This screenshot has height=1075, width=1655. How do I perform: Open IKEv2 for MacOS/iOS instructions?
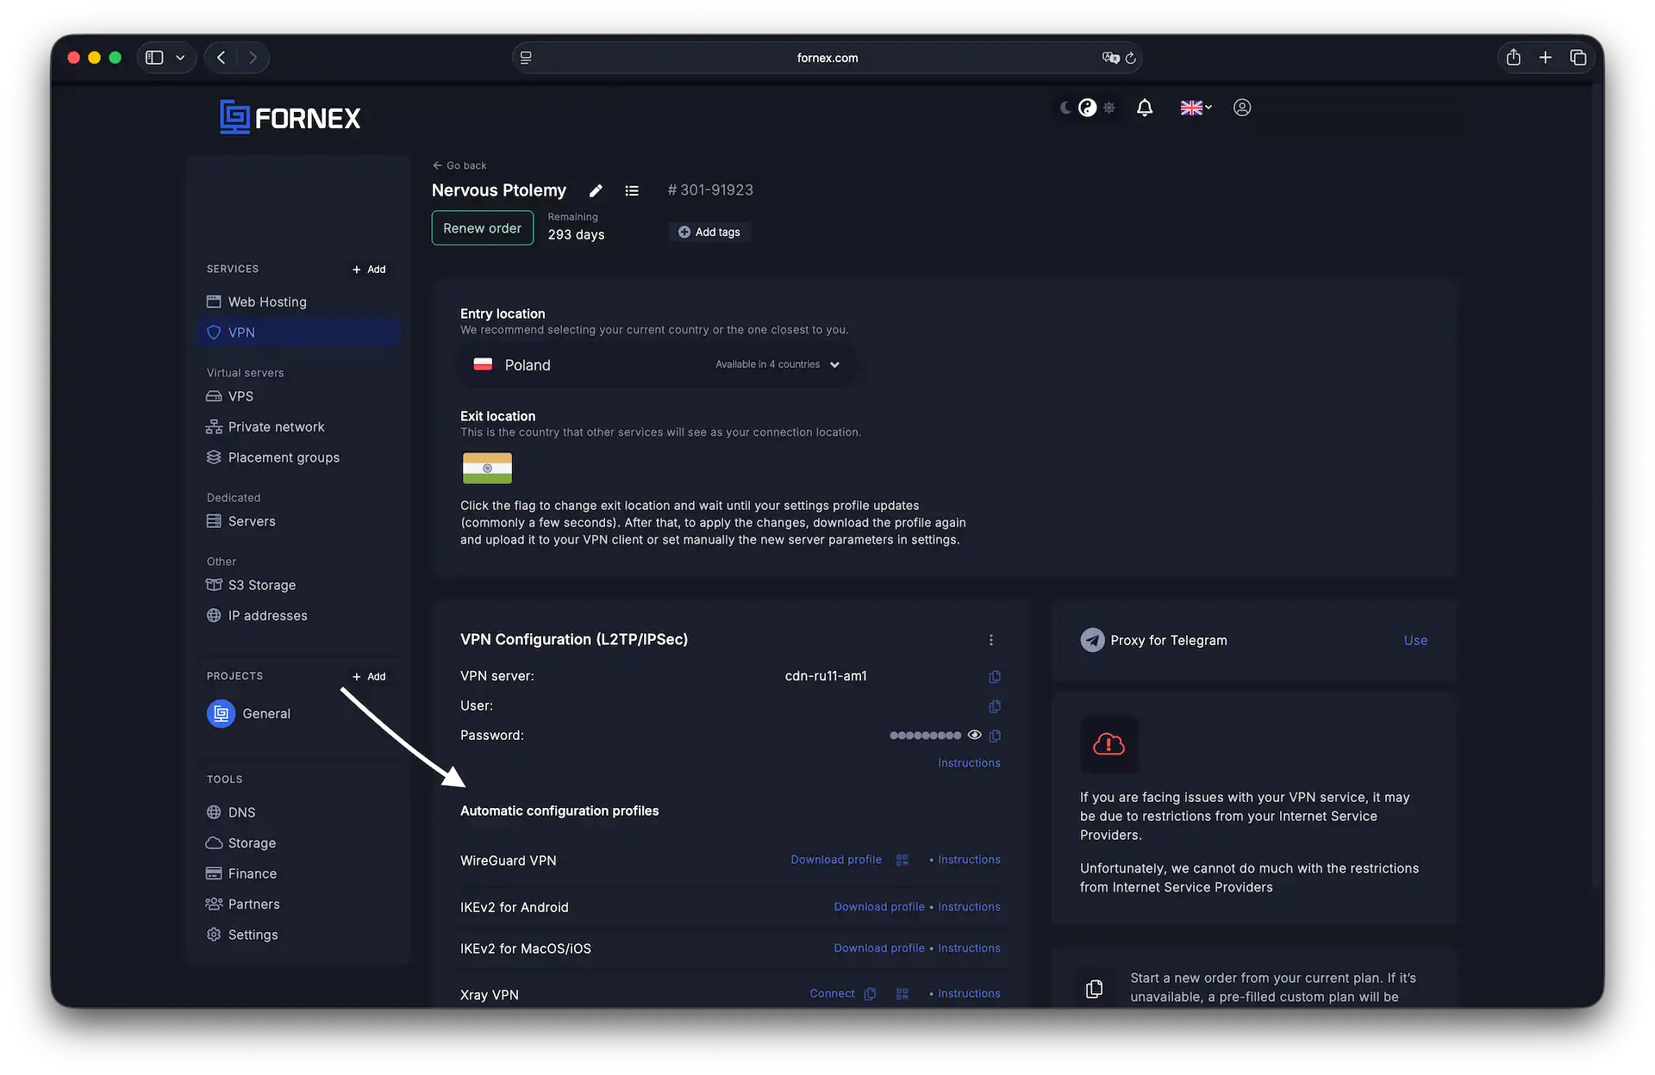click(969, 948)
